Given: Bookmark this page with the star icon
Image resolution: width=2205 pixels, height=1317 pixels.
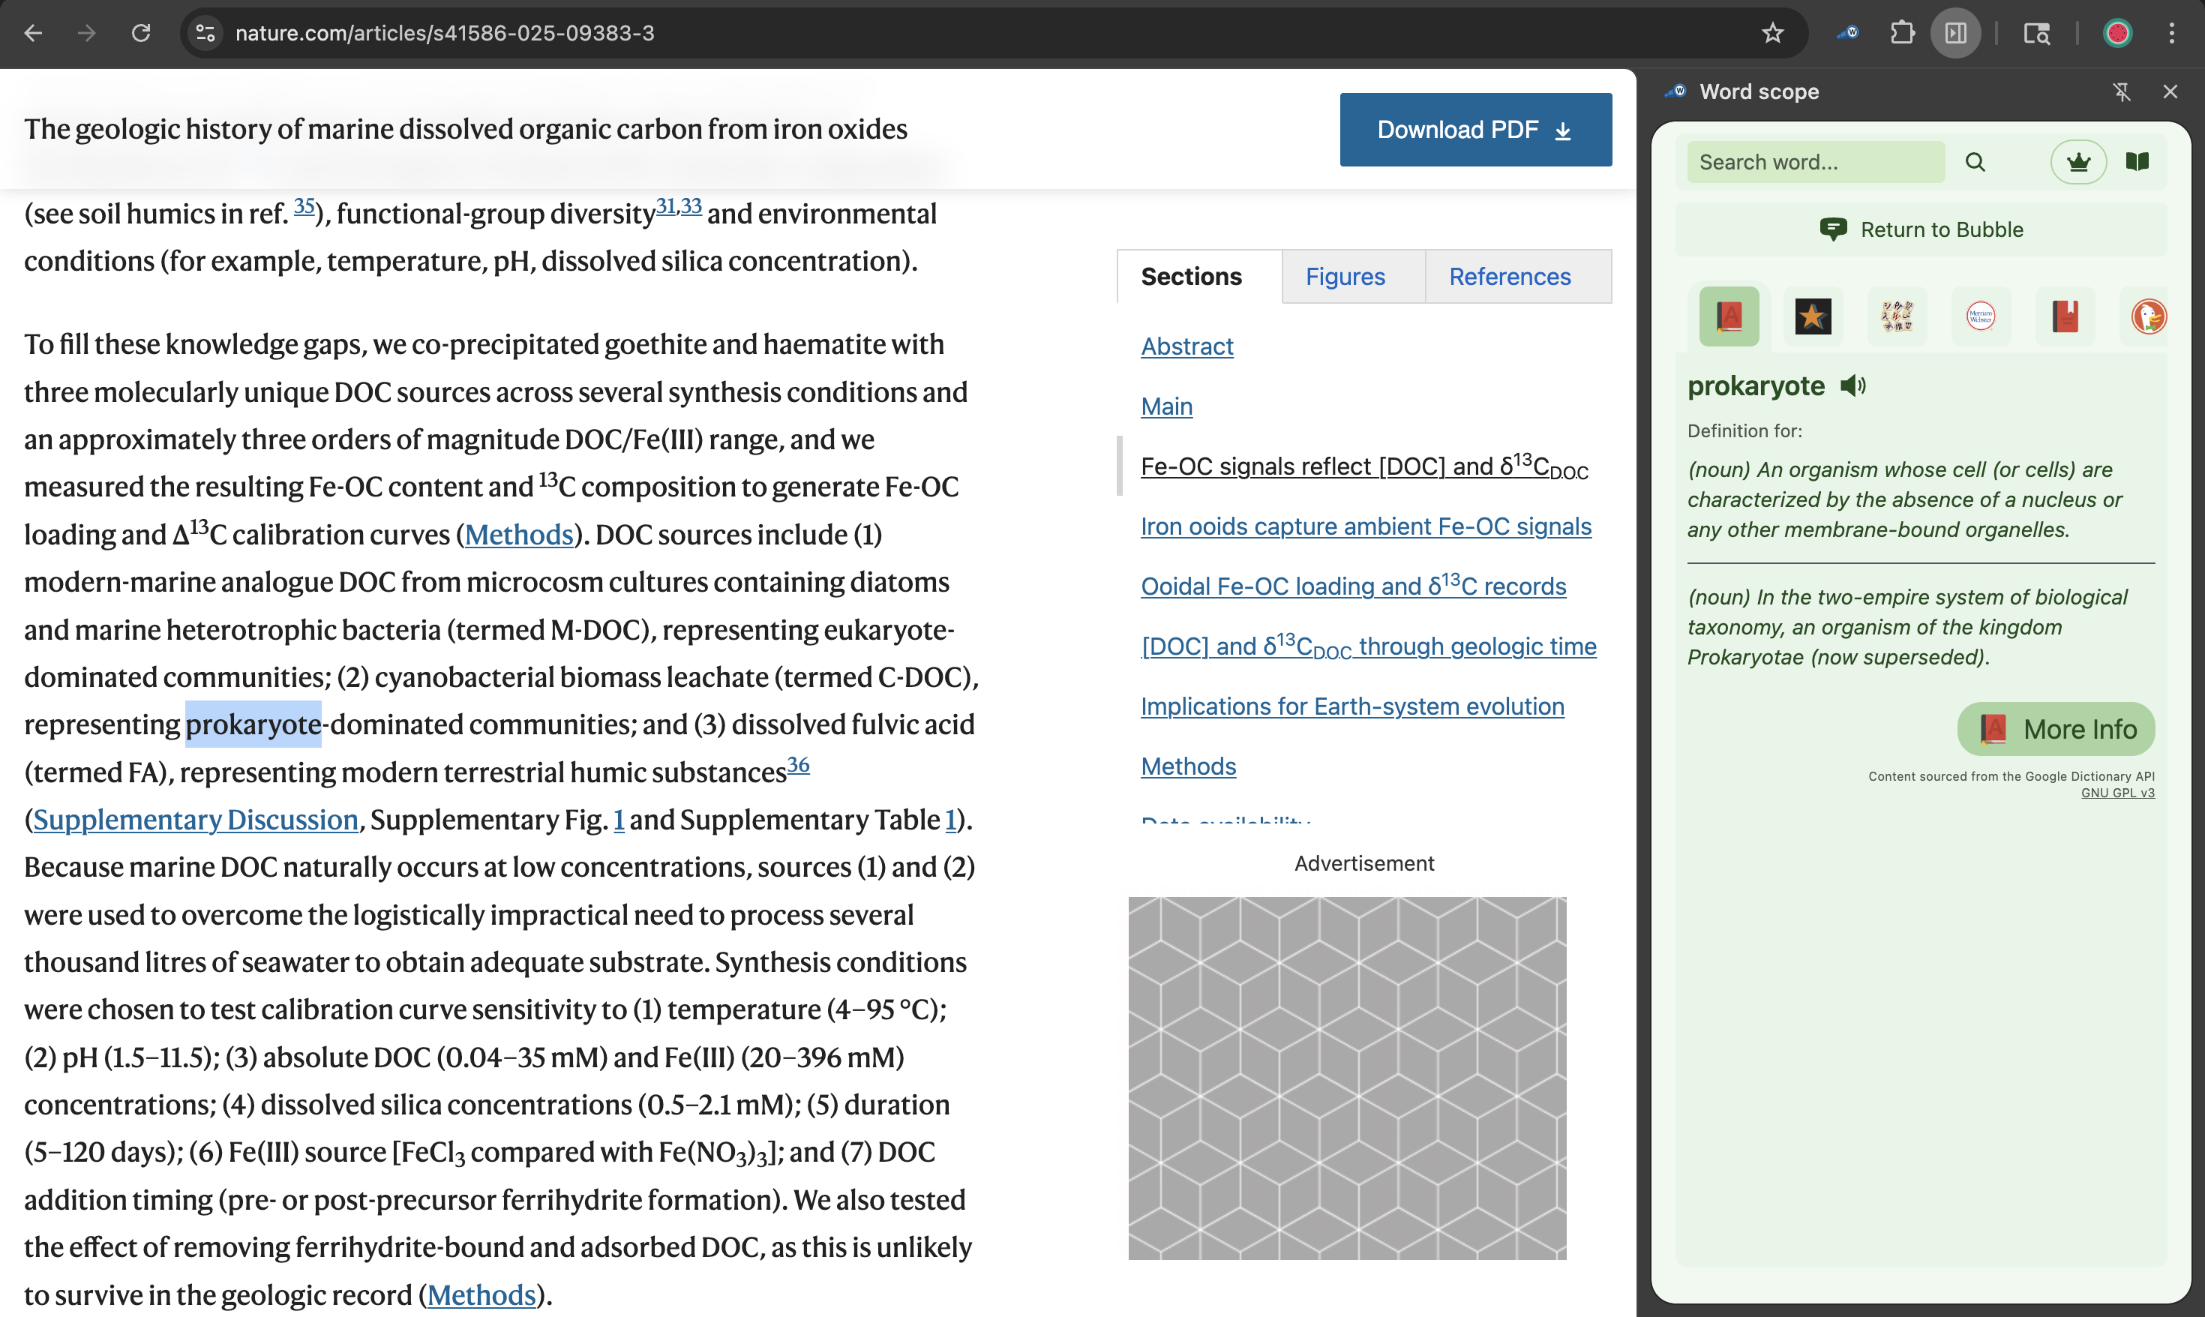Looking at the screenshot, I should [1773, 33].
